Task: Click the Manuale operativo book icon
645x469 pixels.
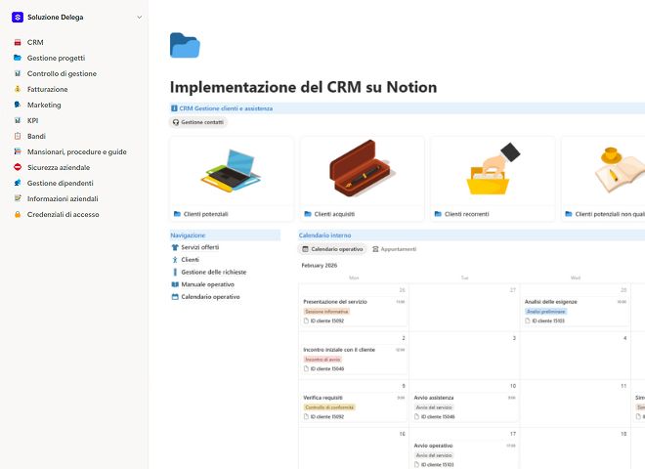Action: click(x=175, y=284)
